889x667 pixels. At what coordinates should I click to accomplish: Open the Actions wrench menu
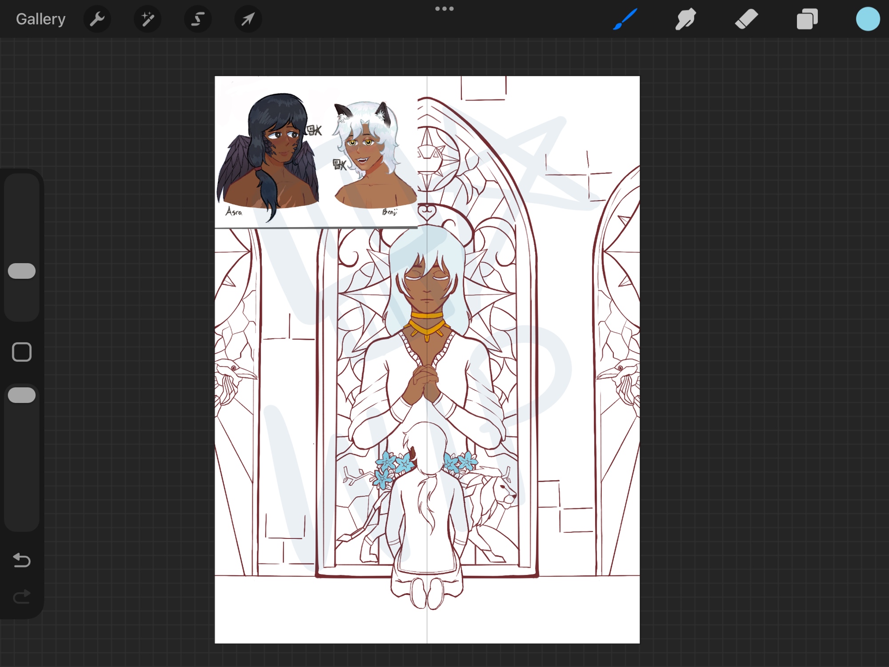tap(97, 19)
